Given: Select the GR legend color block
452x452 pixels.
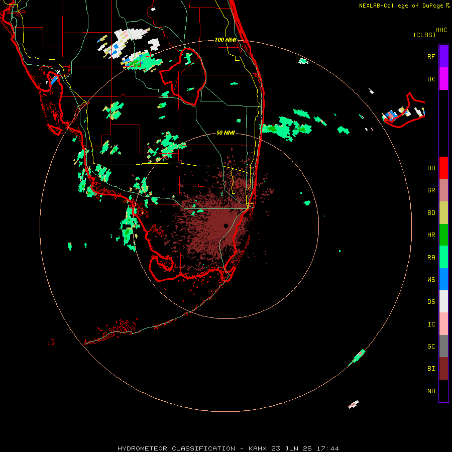Looking at the screenshot, I should (443, 190).
